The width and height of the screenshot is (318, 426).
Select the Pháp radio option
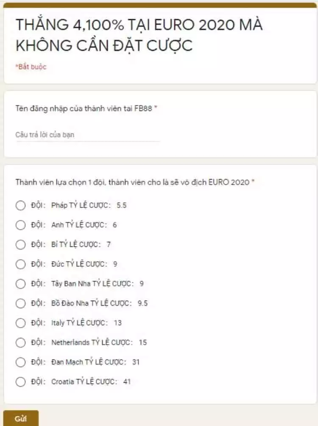[x=20, y=205]
